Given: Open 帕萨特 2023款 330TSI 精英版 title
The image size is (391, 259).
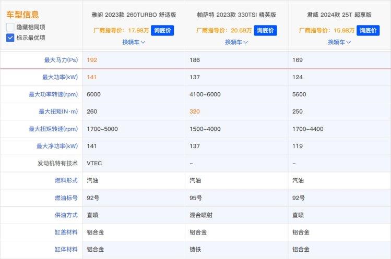Looking at the screenshot, I should 236,15.
